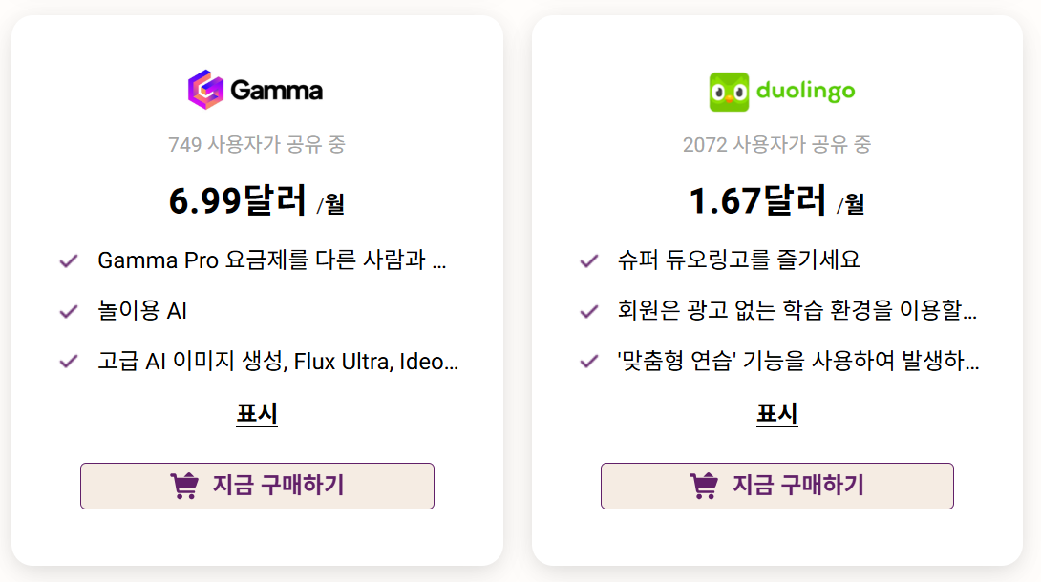Click '지금 구매하기' under the Duolingo plan
Viewport: 1041px width, 582px height.
[x=776, y=485]
